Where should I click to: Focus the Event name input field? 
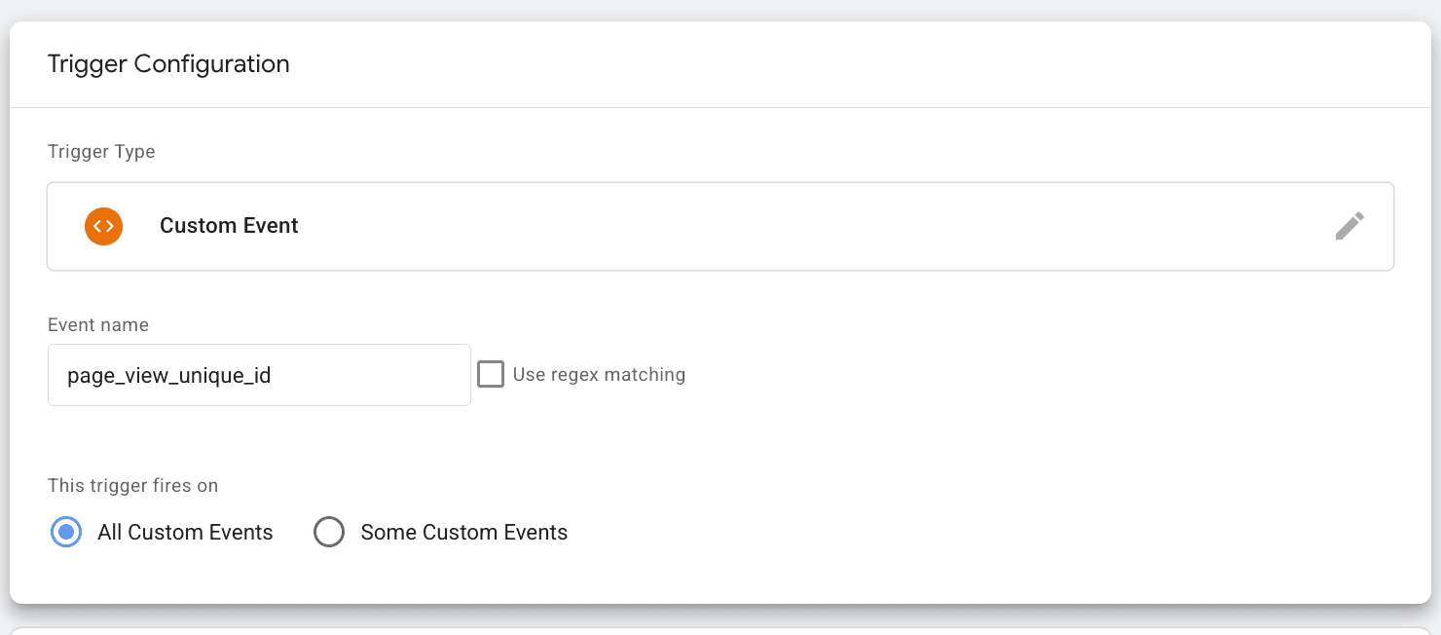(258, 375)
